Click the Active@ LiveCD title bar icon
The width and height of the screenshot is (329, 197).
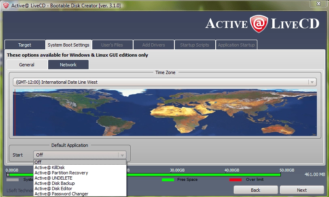[6, 5]
